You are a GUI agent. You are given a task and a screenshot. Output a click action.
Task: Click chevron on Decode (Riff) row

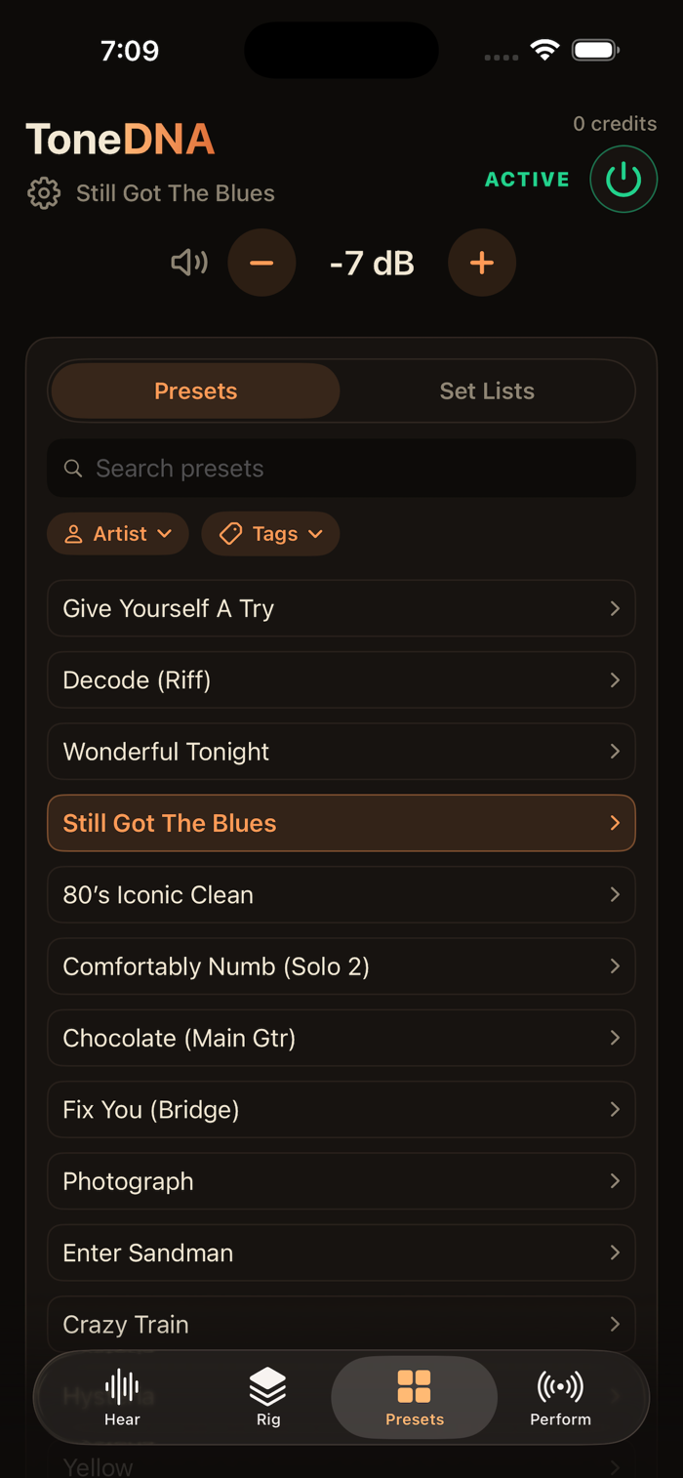point(615,680)
